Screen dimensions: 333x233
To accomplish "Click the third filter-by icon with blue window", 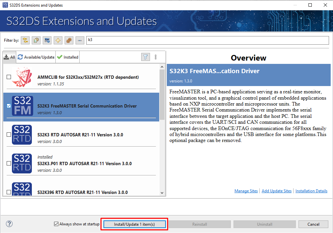I will (x=47, y=40).
